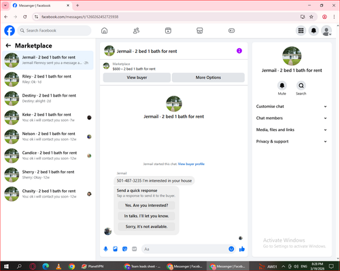Switch to Team leads sheet taskbar window
340x271 pixels.
(x=143, y=266)
